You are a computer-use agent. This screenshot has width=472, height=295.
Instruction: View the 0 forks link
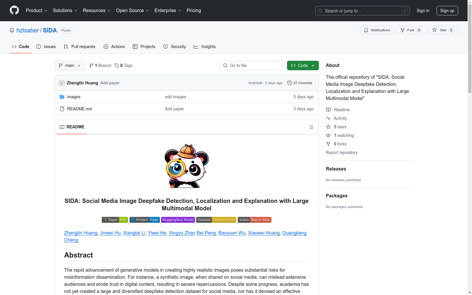pyautogui.click(x=336, y=144)
